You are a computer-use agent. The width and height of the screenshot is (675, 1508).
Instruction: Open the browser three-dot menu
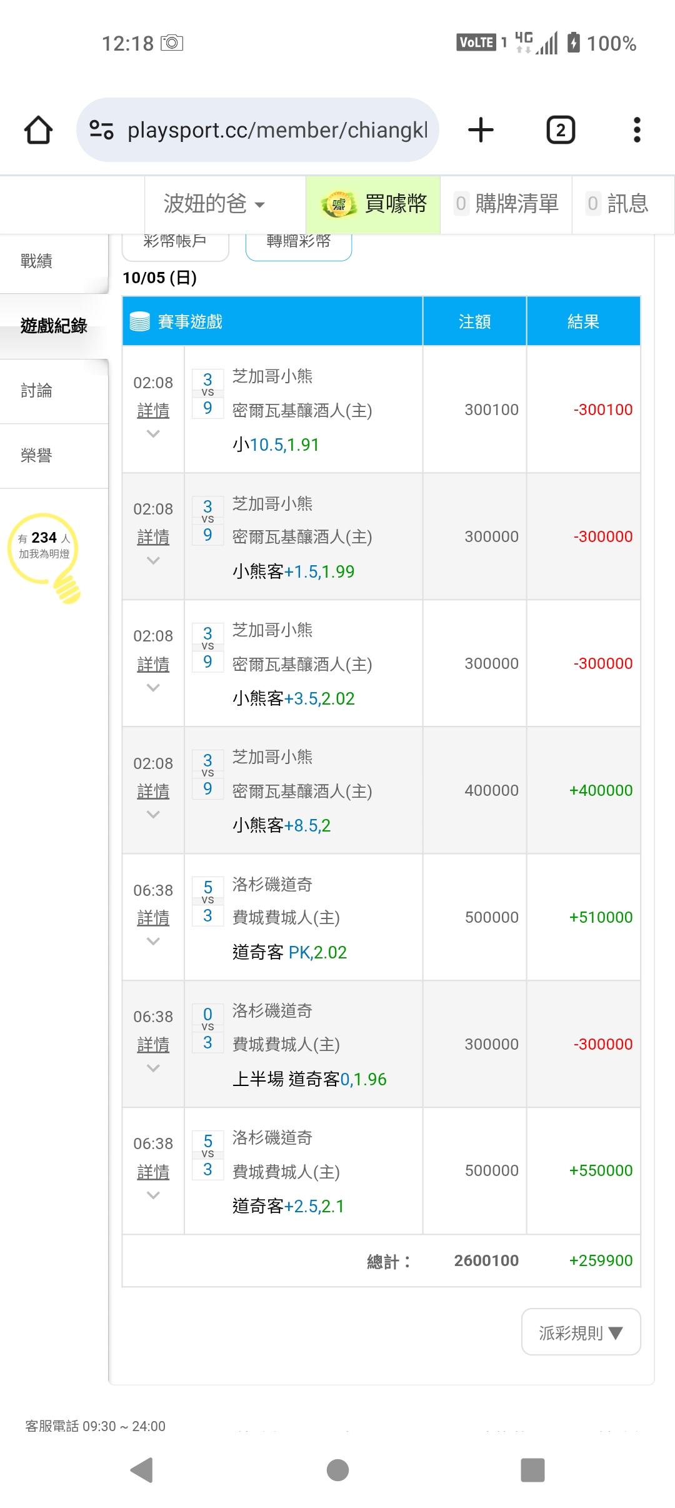pyautogui.click(x=637, y=130)
